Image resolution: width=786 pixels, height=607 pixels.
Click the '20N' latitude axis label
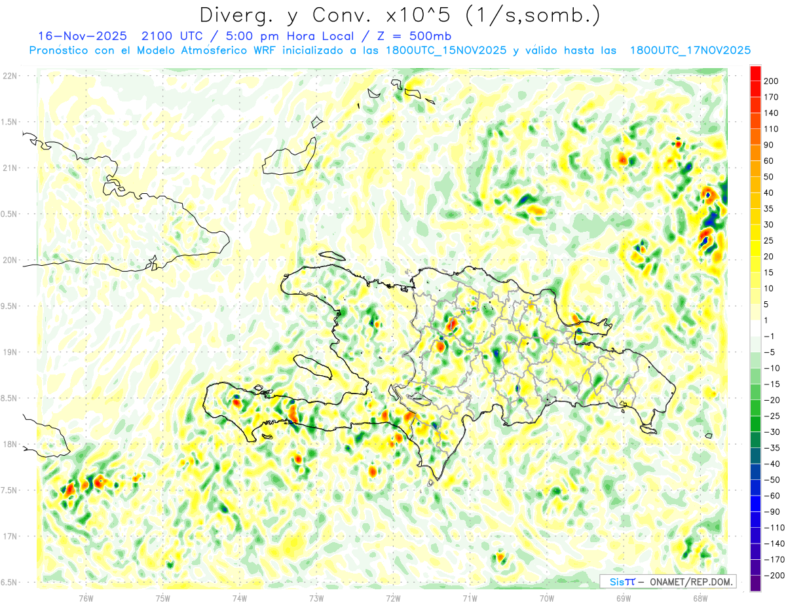pyautogui.click(x=10, y=260)
